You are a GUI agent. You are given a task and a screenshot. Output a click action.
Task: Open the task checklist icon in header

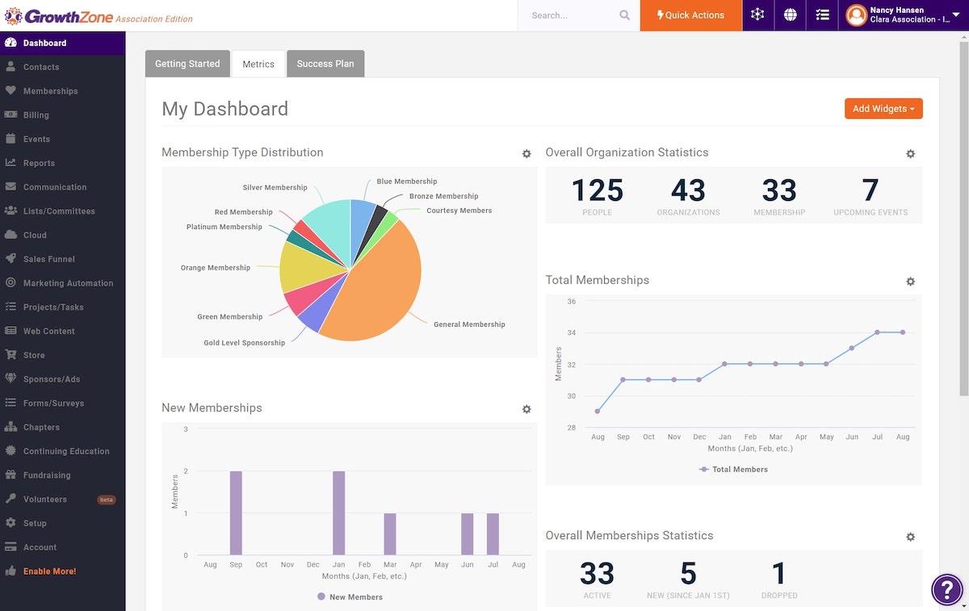[x=822, y=15]
